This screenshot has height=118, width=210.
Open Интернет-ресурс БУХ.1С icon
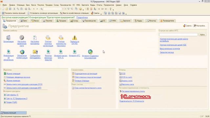click(61, 52)
